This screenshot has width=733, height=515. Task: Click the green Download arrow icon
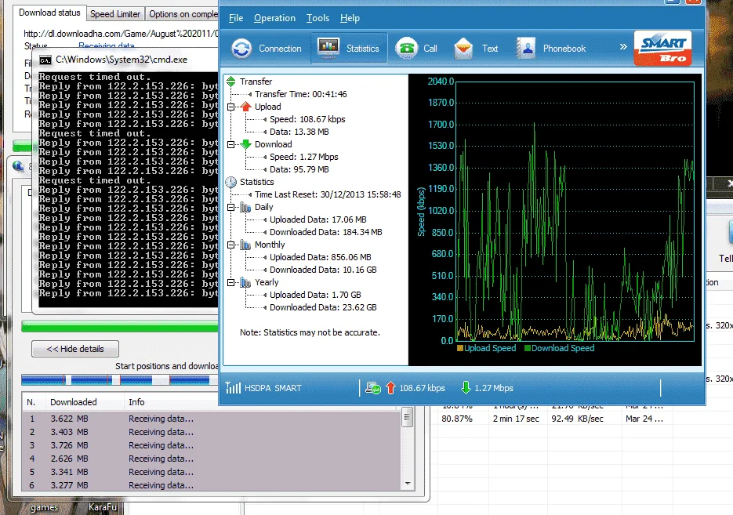click(x=246, y=144)
